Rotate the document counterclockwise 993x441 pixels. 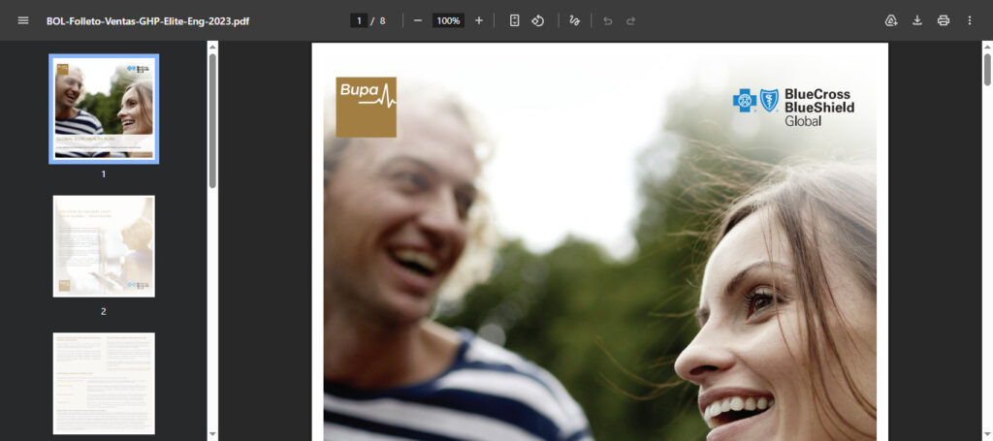pos(537,20)
